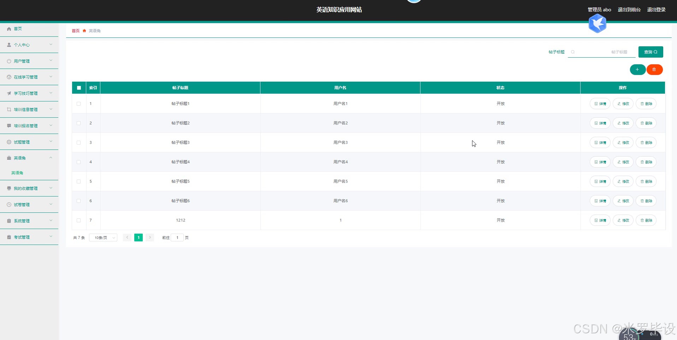Check the row for 帖子标题3
Viewport: 677px width, 340px height.
click(x=79, y=142)
